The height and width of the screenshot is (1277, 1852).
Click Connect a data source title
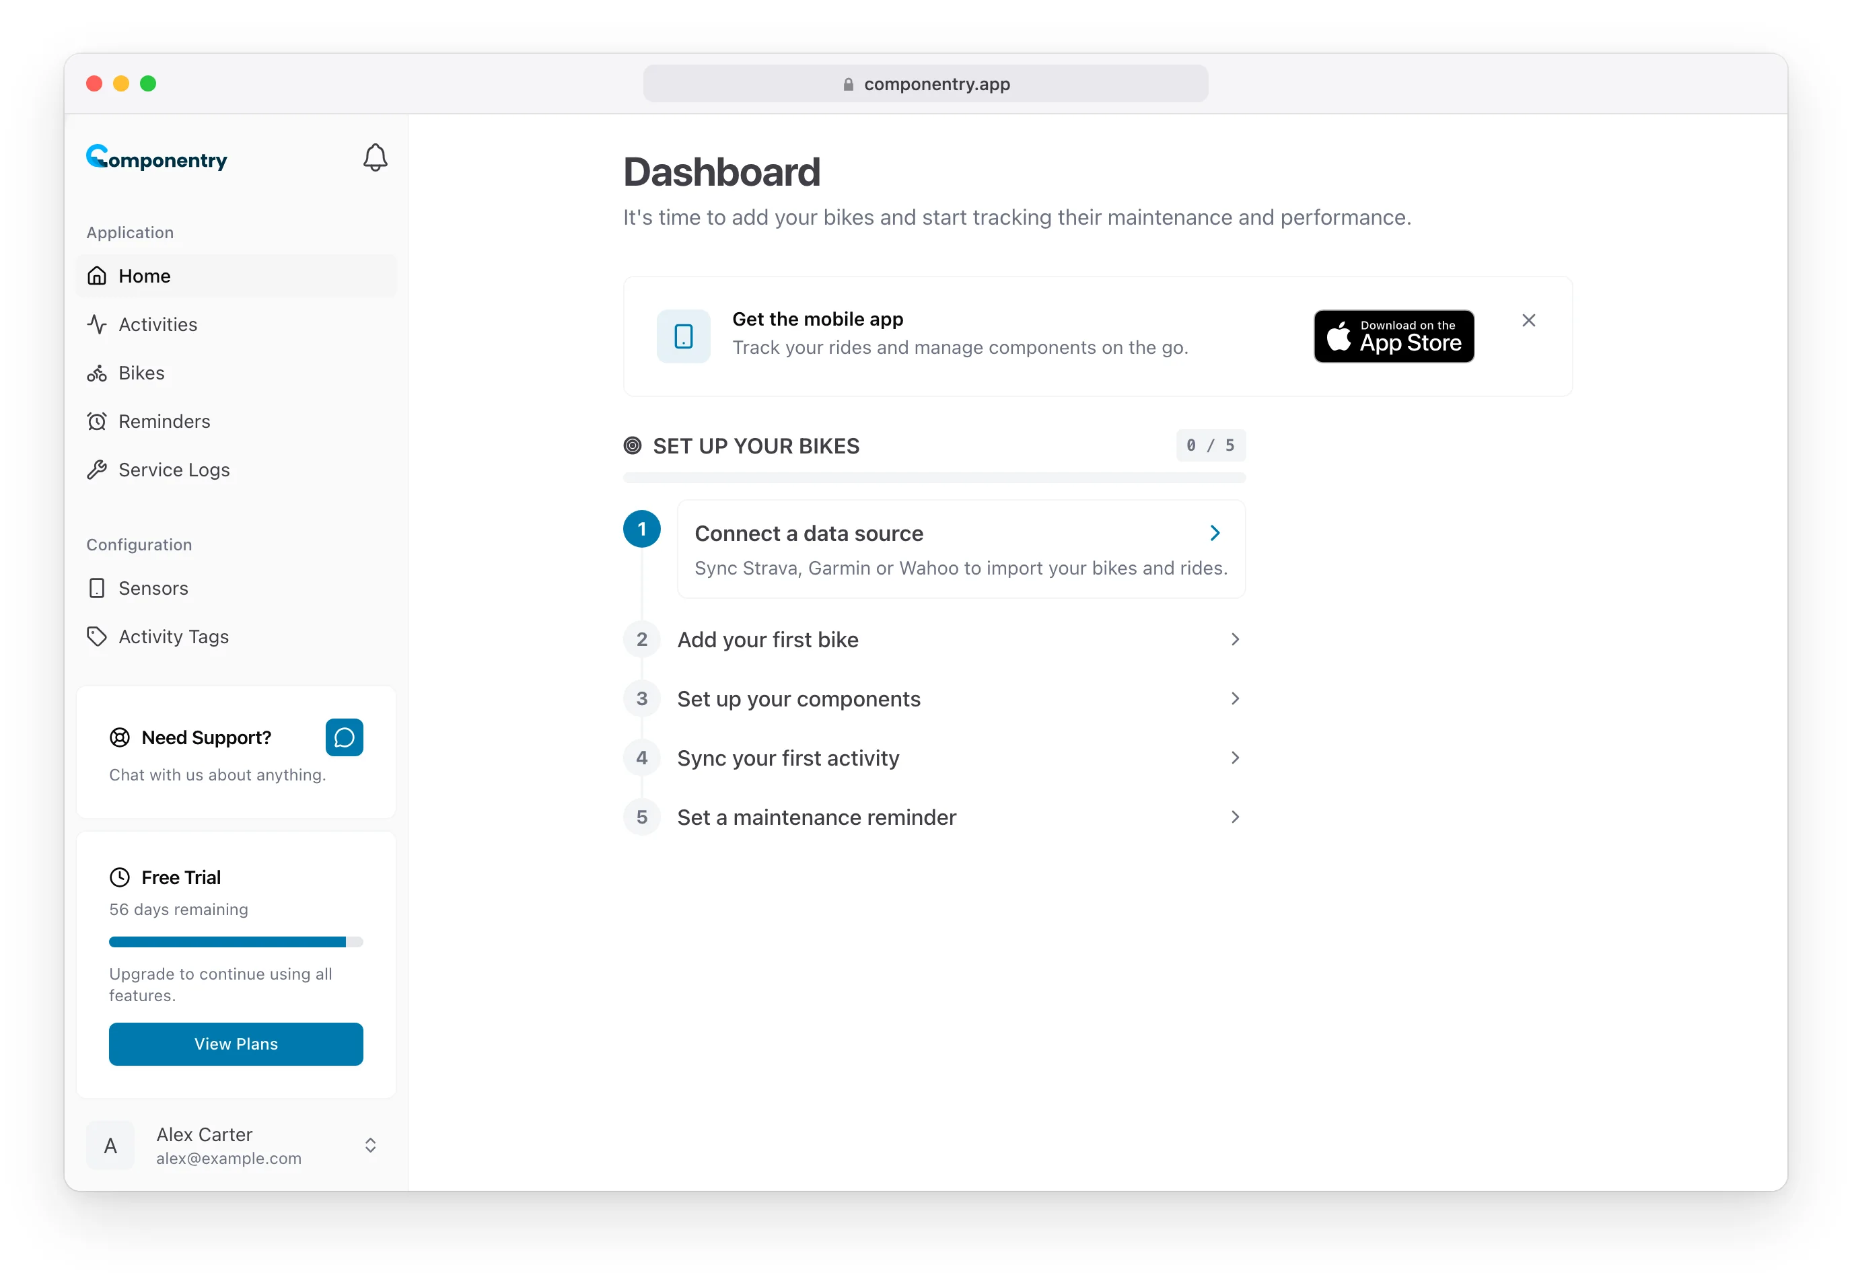click(808, 533)
